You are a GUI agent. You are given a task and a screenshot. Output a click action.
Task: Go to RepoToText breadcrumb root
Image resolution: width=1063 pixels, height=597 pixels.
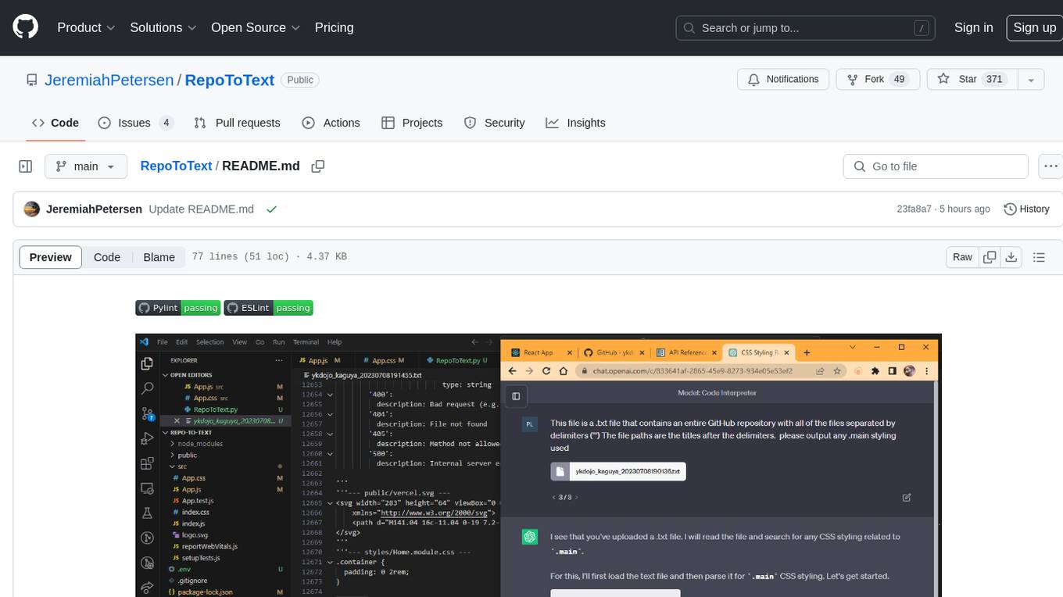[176, 166]
